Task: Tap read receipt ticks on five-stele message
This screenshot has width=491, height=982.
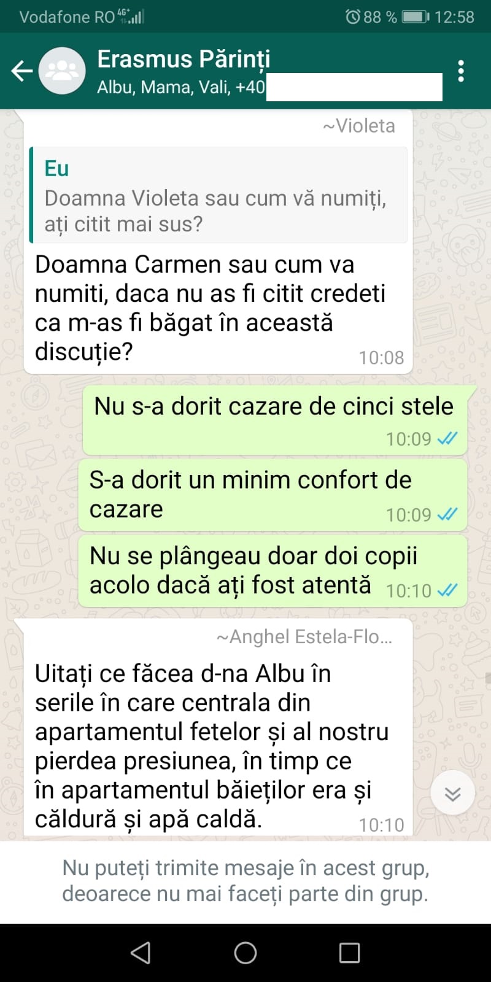Action: (x=447, y=439)
